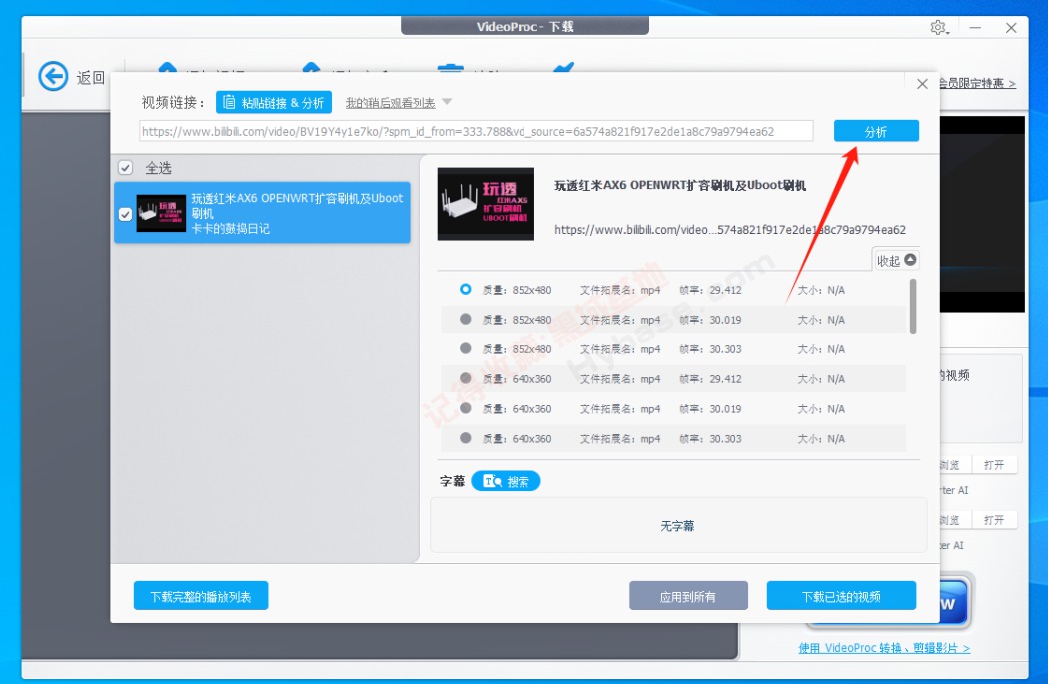Screen dimensions: 1048x684
Task: Open 使用 VideoProc 转换、剪辑影片 link
Action: (x=884, y=648)
